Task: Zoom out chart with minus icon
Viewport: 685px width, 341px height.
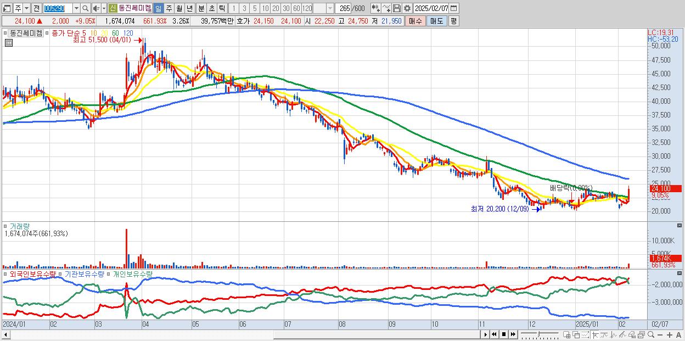Action: point(660,335)
